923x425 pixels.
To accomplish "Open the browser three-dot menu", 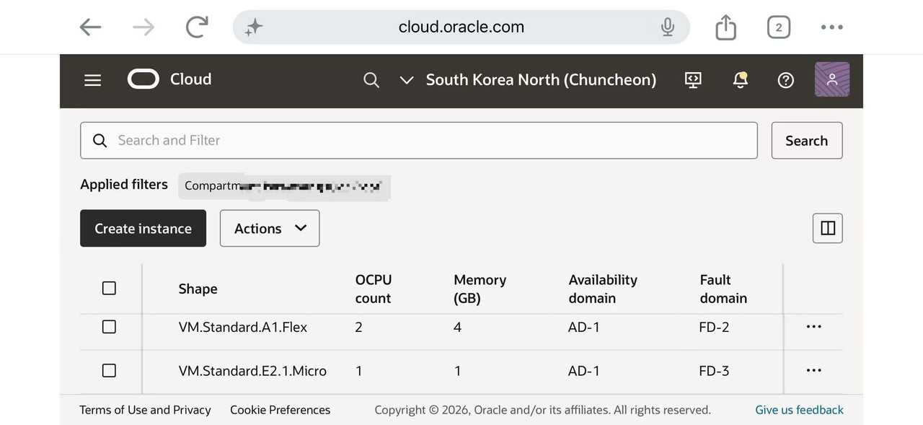I will pyautogui.click(x=831, y=27).
